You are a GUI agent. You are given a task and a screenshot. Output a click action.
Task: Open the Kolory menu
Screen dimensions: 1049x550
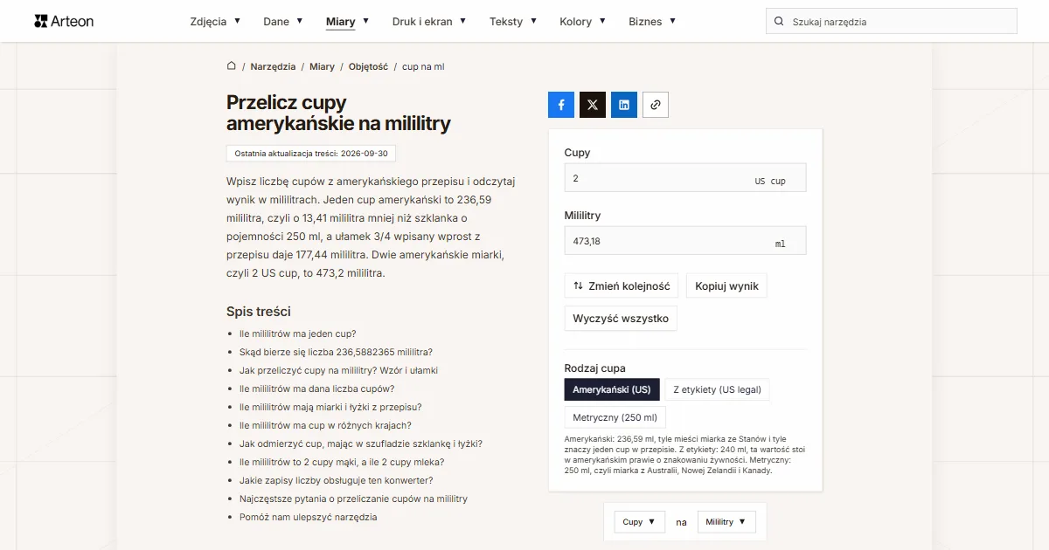click(x=582, y=22)
